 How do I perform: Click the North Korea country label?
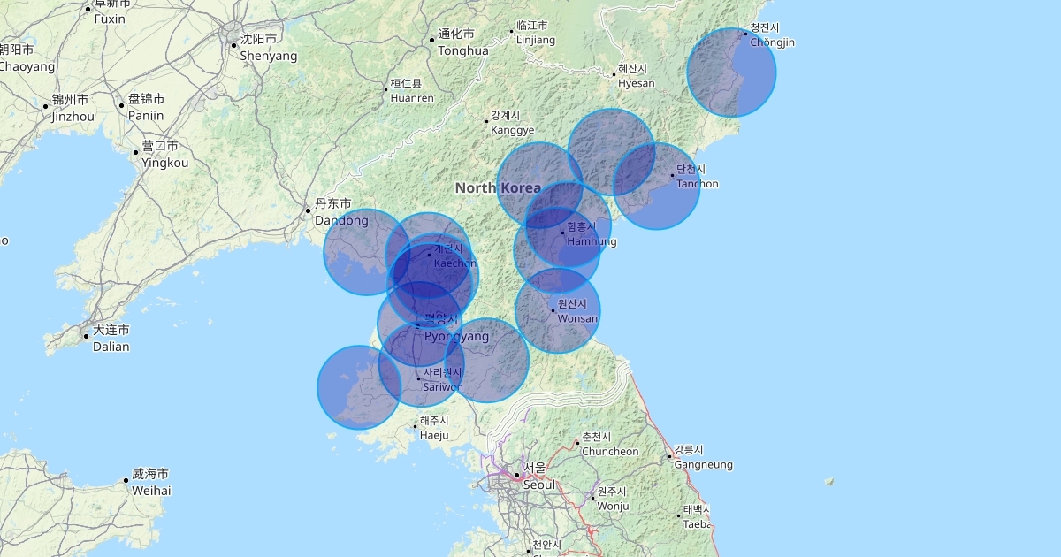coord(498,188)
